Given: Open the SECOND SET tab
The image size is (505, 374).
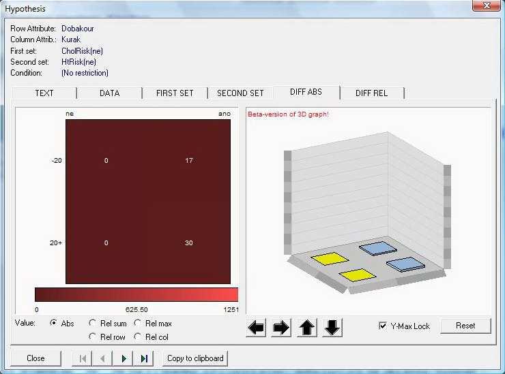Looking at the screenshot, I should click(240, 93).
